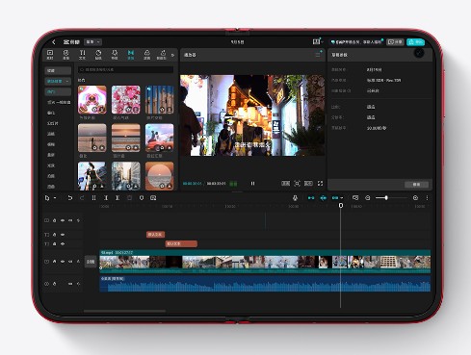Open the Stickers tab
The width and height of the screenshot is (471, 355).
[98, 55]
